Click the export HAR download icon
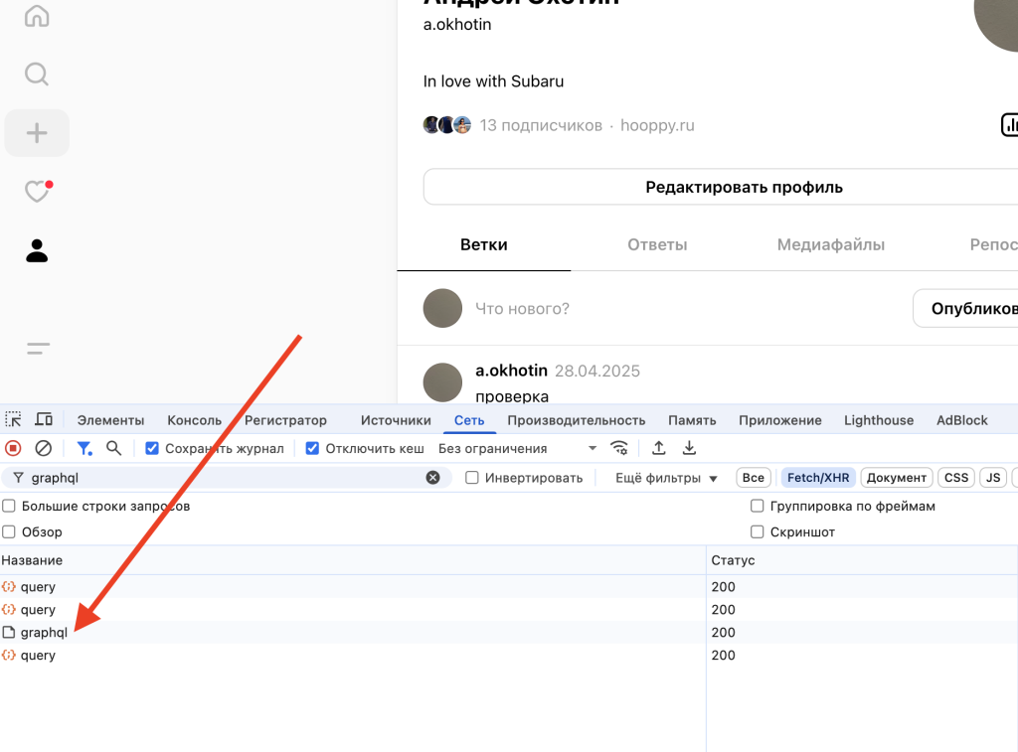 click(x=689, y=448)
